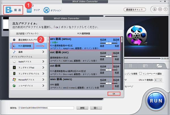Image resolution: width=170 pixels, height=115 pixels.
Task: Expand the Appleデバイス category arrow
Action: coord(43,61)
